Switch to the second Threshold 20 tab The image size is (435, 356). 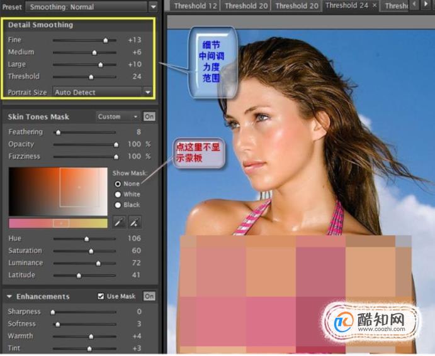[297, 6]
